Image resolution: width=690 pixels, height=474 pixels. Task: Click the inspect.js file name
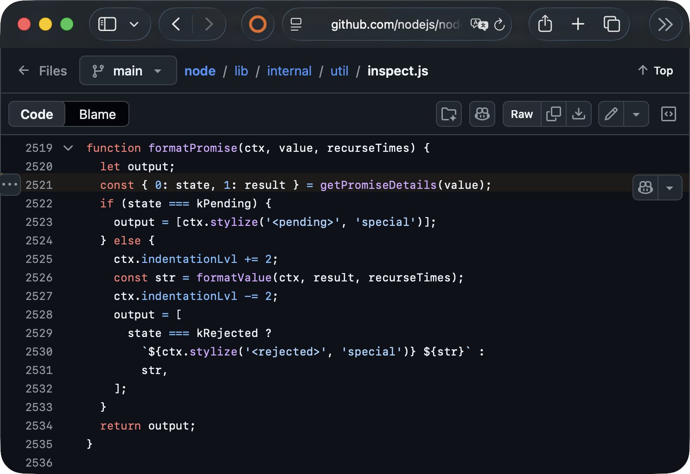coord(398,71)
